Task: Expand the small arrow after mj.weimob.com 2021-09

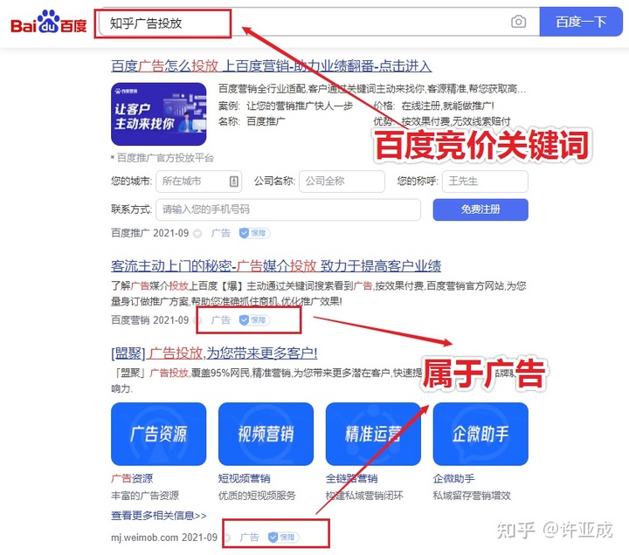Action: 226,538
